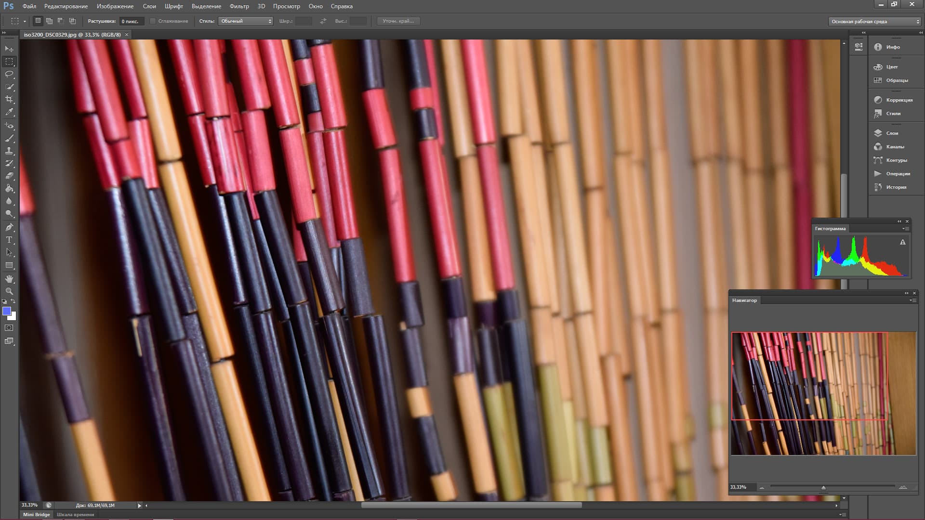This screenshot has width=925, height=520.
Task: Select the Horizontal Type tool
Action: [9, 240]
